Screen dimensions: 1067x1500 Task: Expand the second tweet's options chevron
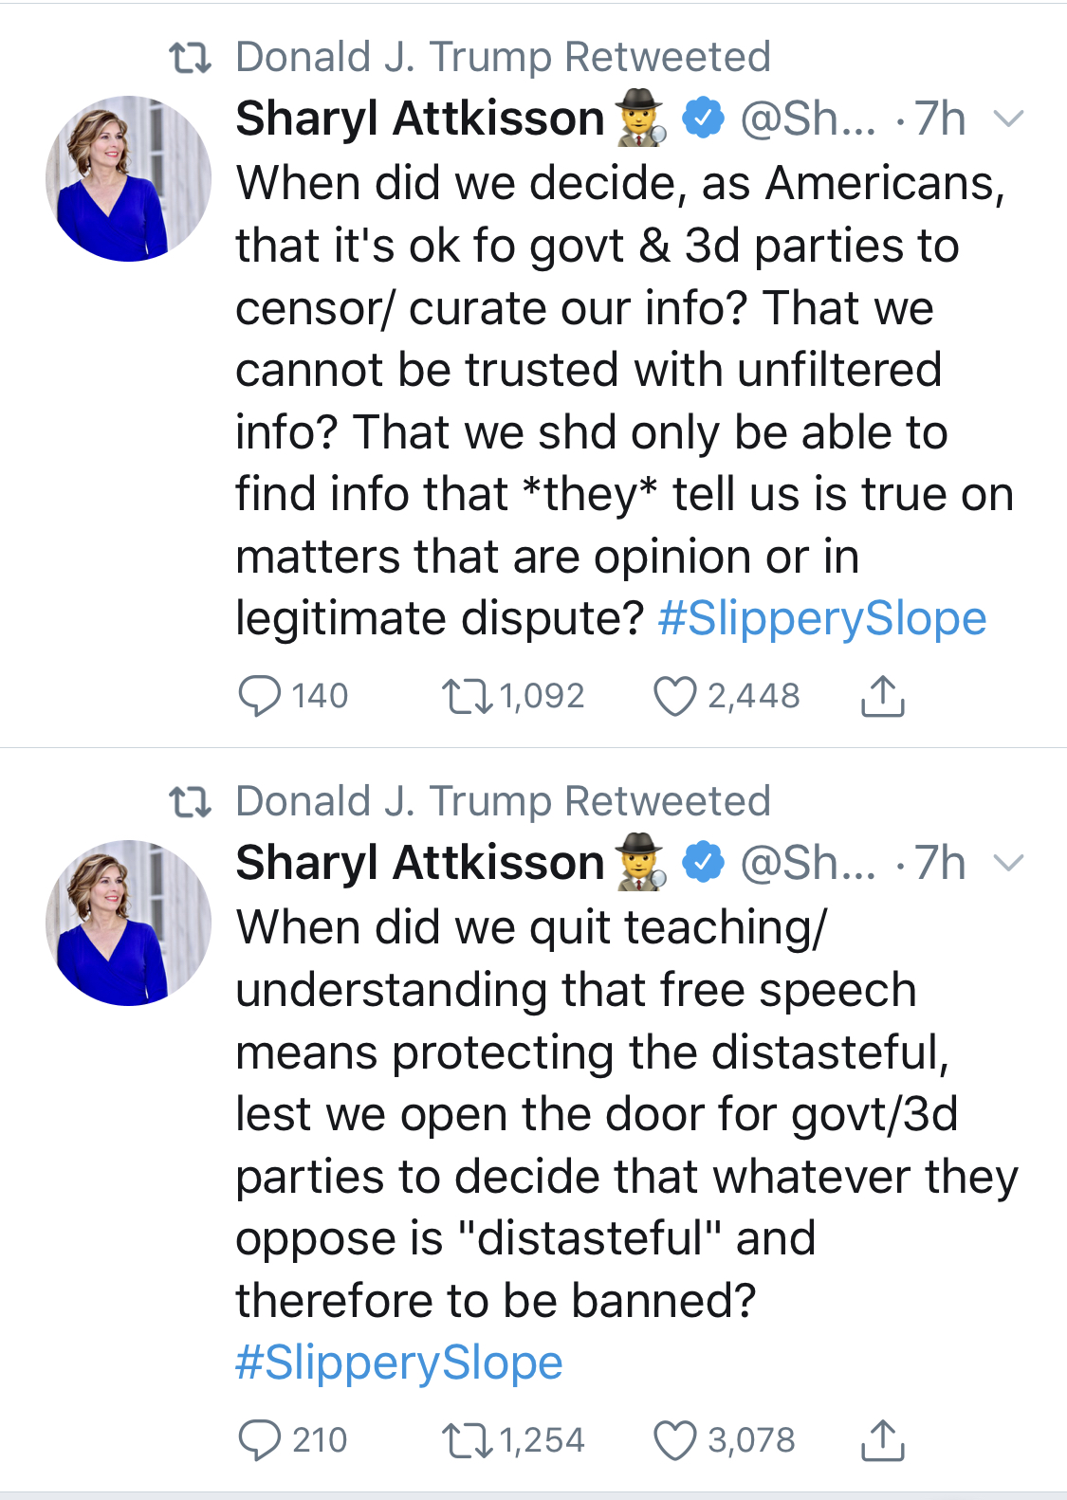click(x=1008, y=864)
